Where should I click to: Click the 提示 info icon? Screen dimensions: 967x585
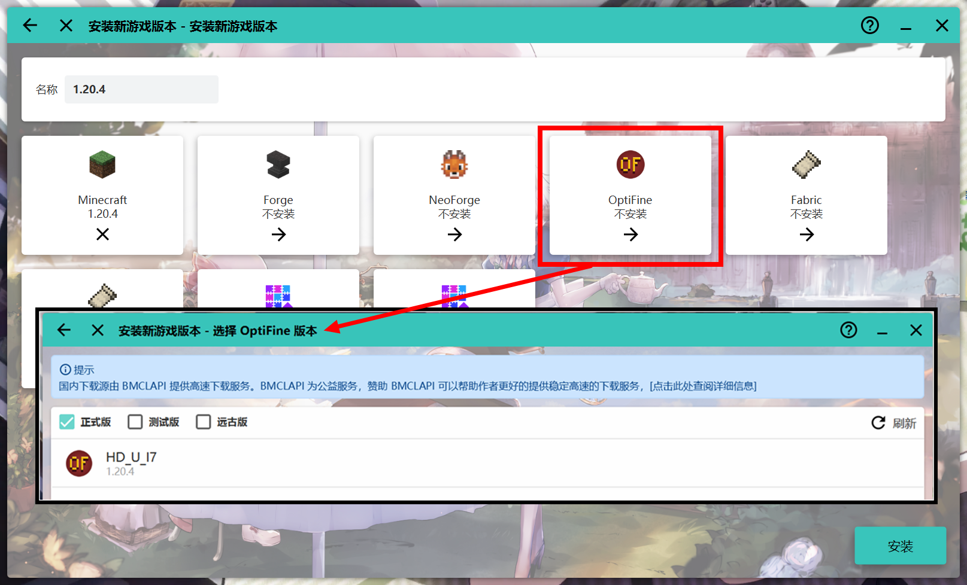pos(65,370)
